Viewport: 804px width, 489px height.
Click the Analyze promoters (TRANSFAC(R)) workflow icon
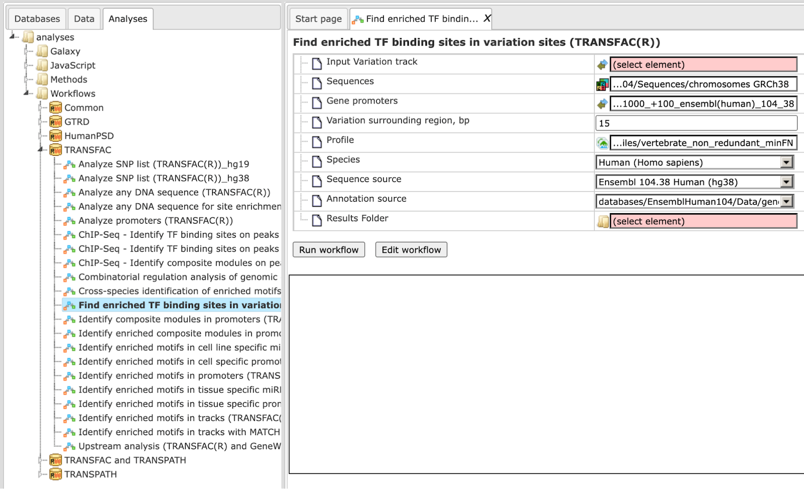pyautogui.click(x=69, y=221)
